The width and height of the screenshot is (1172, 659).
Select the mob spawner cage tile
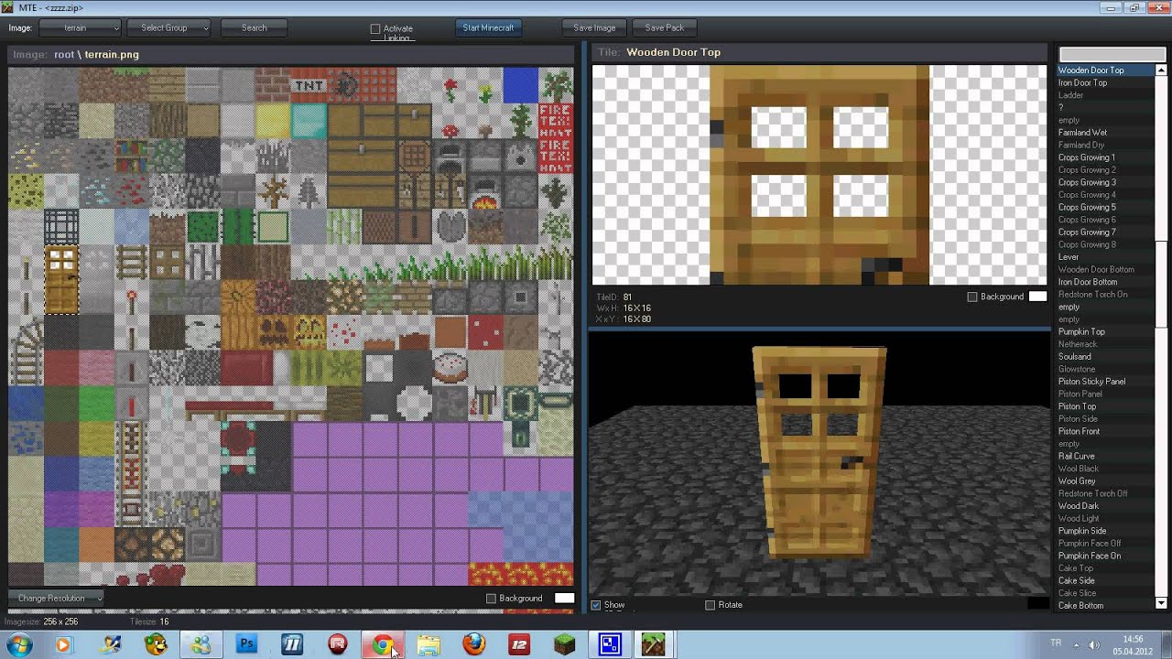click(60, 227)
